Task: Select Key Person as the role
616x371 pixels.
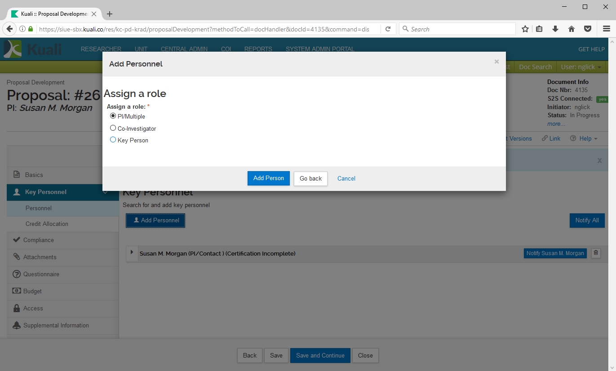Action: [x=113, y=140]
